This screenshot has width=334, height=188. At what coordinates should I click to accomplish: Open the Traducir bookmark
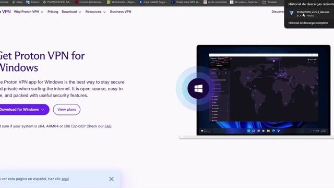pyautogui.click(x=33, y=2)
